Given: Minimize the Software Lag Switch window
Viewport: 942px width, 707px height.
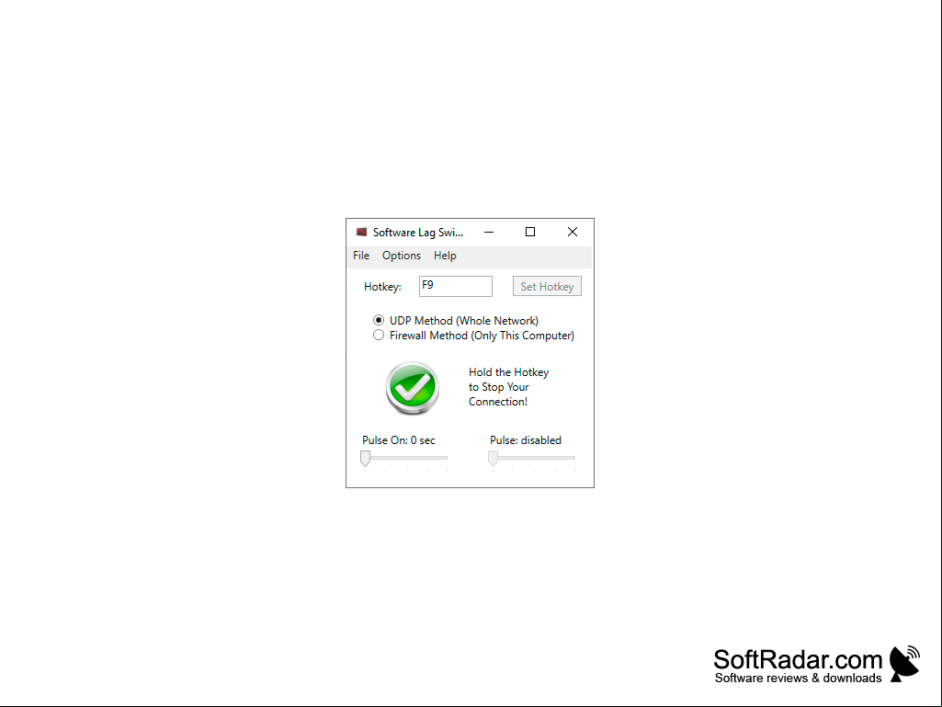Looking at the screenshot, I should [x=489, y=232].
